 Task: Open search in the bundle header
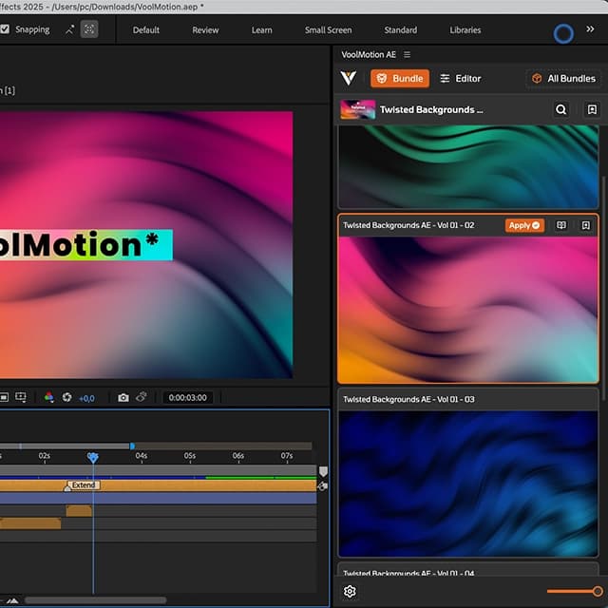point(560,110)
